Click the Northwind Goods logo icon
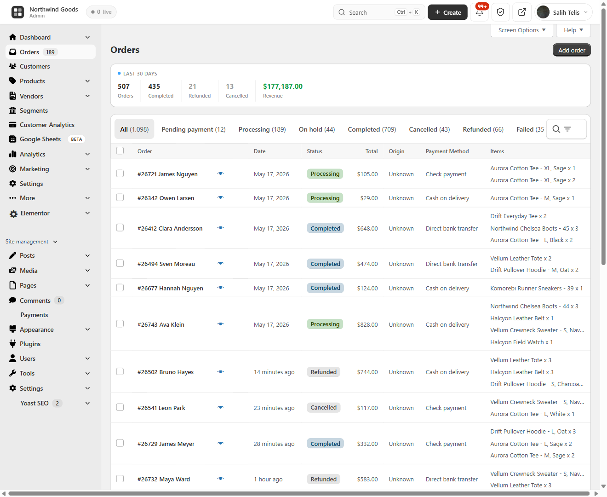This screenshot has width=607, height=497. click(x=18, y=12)
